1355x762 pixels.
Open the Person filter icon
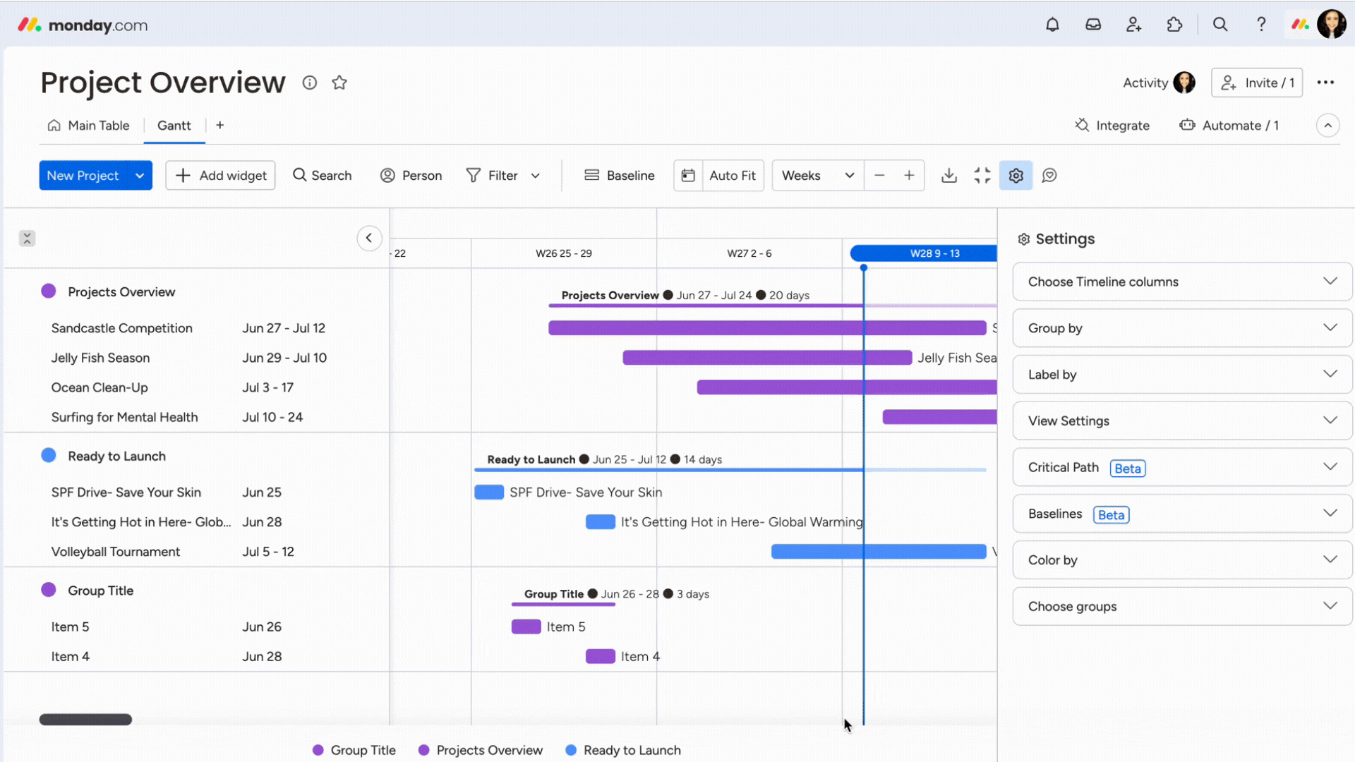387,175
